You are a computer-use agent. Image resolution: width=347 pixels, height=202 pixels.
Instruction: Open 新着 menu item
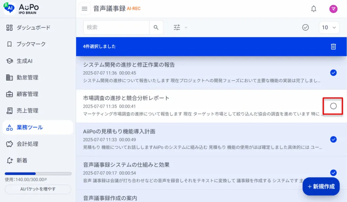click(x=38, y=161)
